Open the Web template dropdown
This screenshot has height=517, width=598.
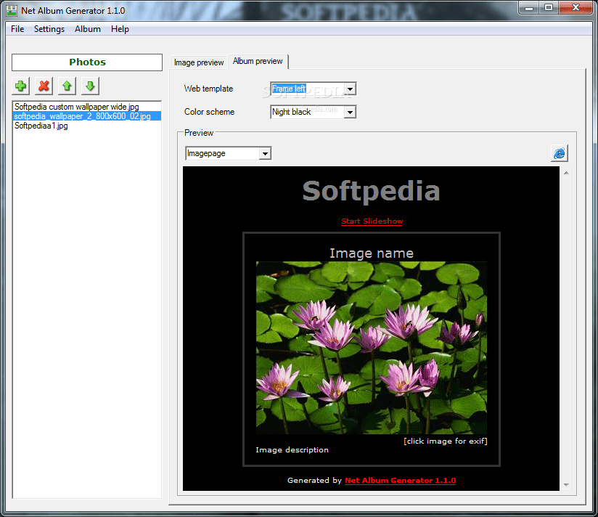350,89
